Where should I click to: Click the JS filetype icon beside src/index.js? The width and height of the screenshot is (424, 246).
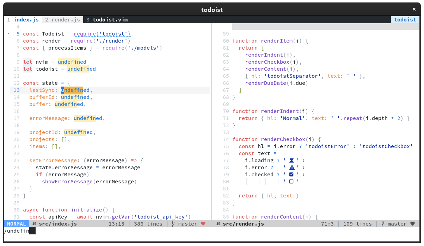pos(34,224)
